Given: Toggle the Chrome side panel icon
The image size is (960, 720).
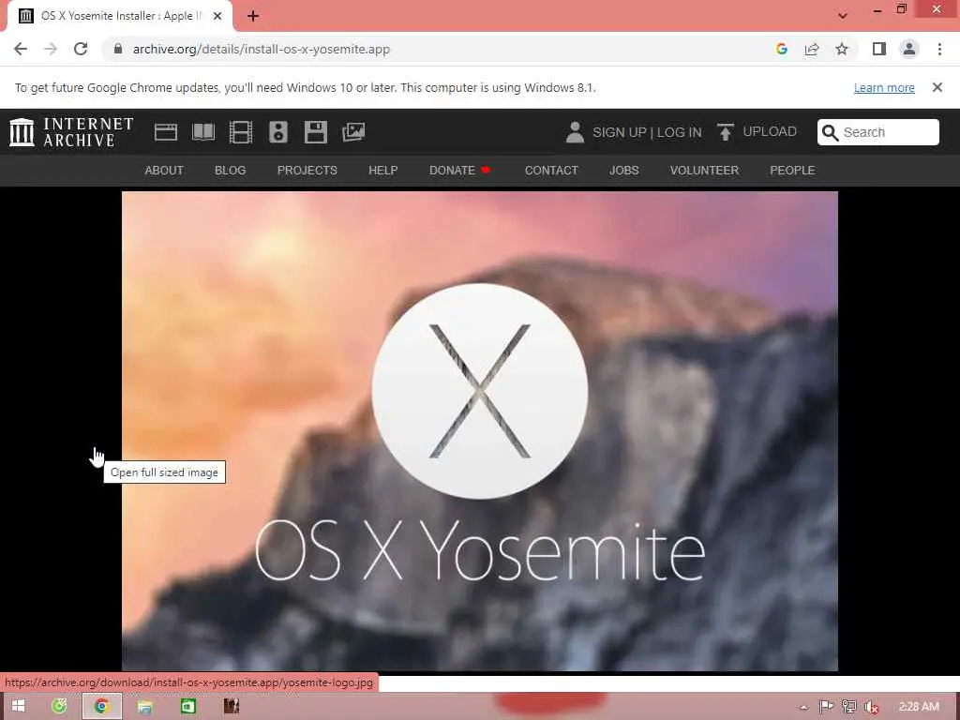Looking at the screenshot, I should [879, 49].
